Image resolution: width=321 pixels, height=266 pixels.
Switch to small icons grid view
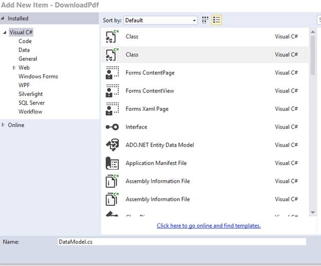[205, 20]
